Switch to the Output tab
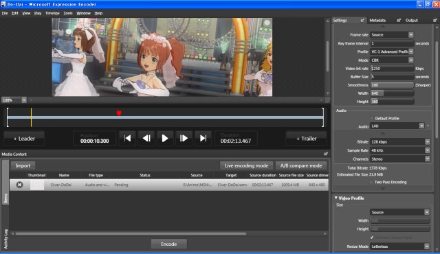Image resolution: width=440 pixels, height=254 pixels. click(x=412, y=21)
